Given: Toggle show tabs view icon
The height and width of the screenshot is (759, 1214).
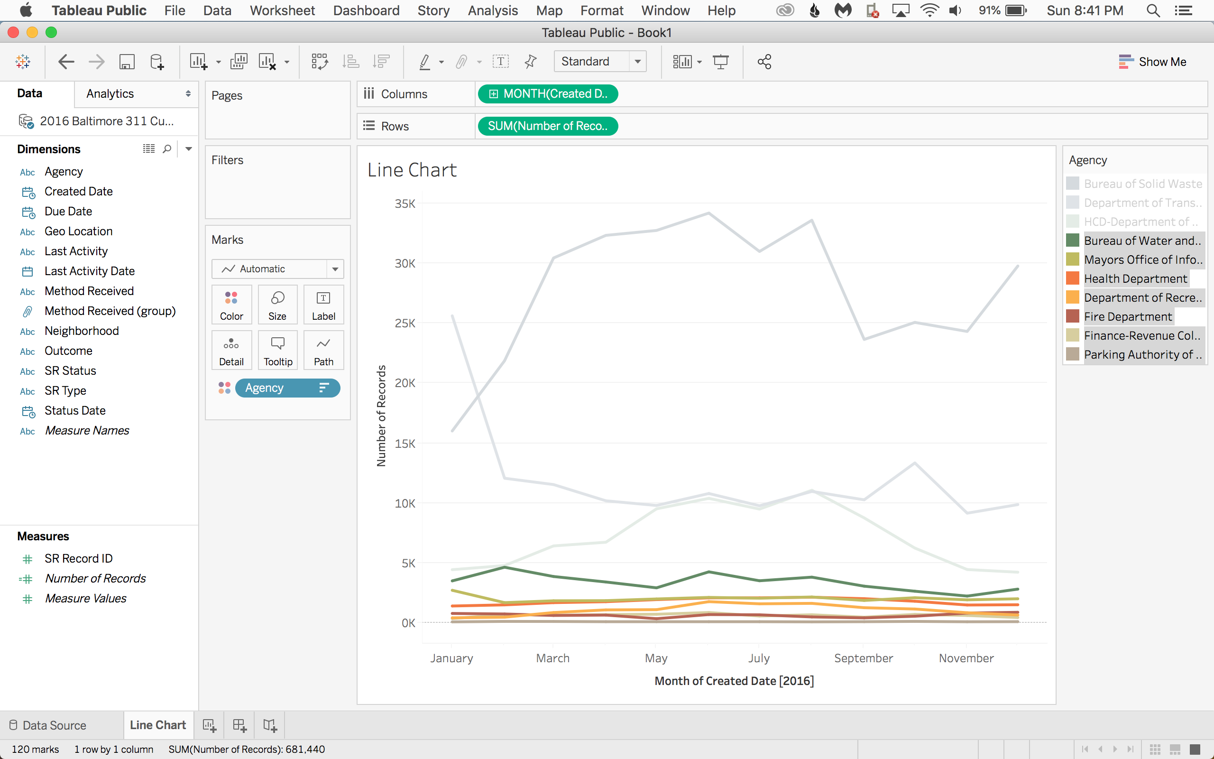Looking at the screenshot, I should tap(1195, 749).
